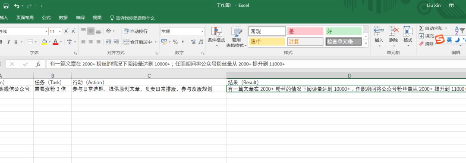Open the 审阅 tab
The height and width of the screenshot is (163, 466).
pos(80,18)
